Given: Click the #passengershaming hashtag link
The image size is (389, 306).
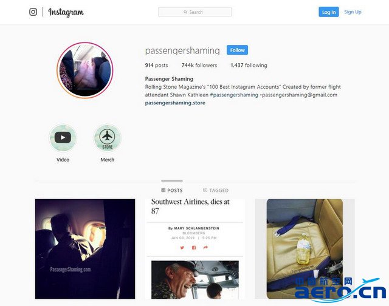Looking at the screenshot, I should (234, 95).
